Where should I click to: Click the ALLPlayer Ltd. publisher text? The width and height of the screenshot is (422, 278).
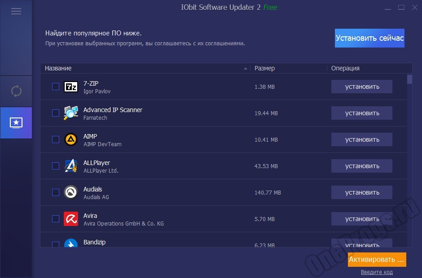click(101, 171)
